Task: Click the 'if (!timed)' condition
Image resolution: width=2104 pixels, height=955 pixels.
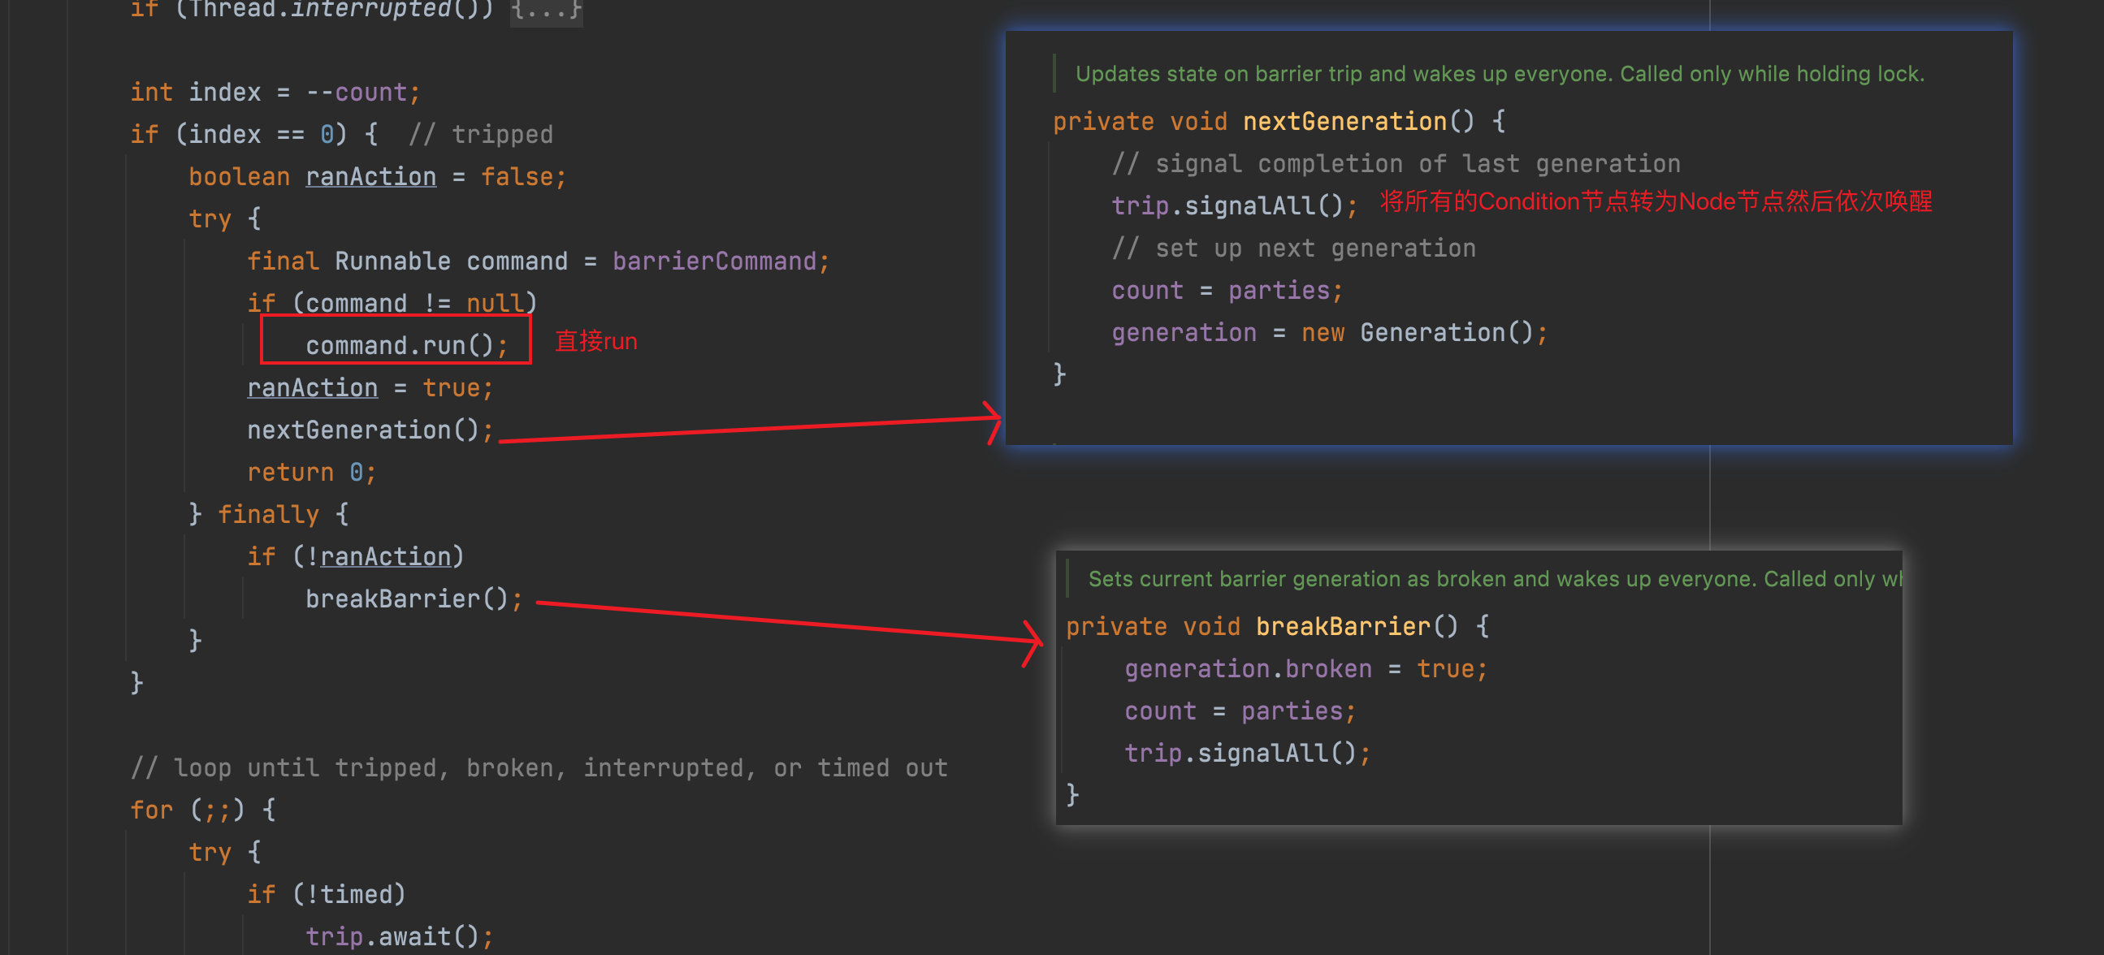Action: click(326, 894)
